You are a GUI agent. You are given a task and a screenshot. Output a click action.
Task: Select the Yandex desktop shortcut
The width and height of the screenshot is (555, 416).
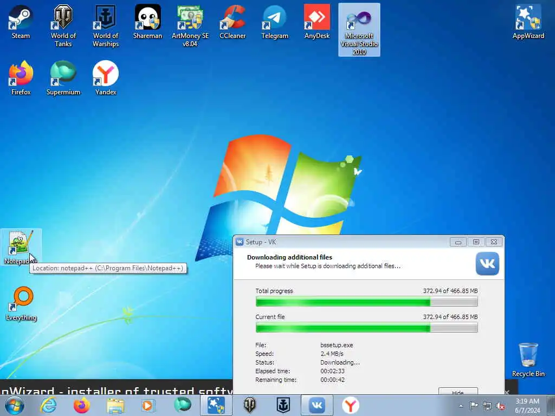point(106,78)
